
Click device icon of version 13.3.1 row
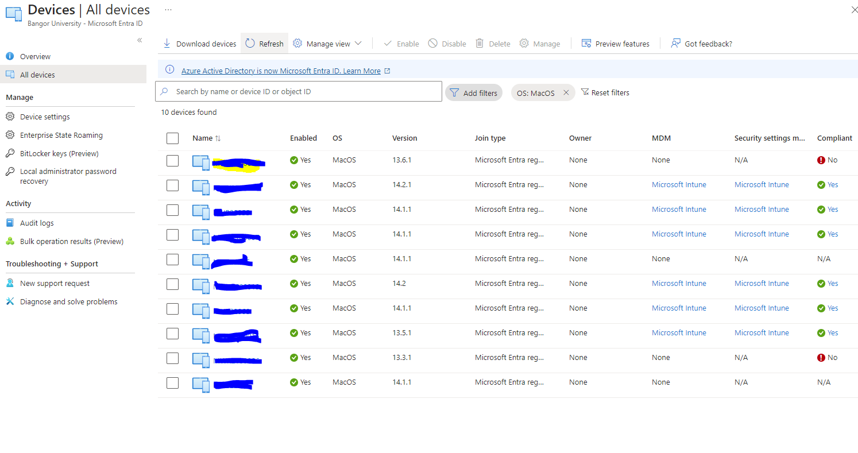(201, 361)
